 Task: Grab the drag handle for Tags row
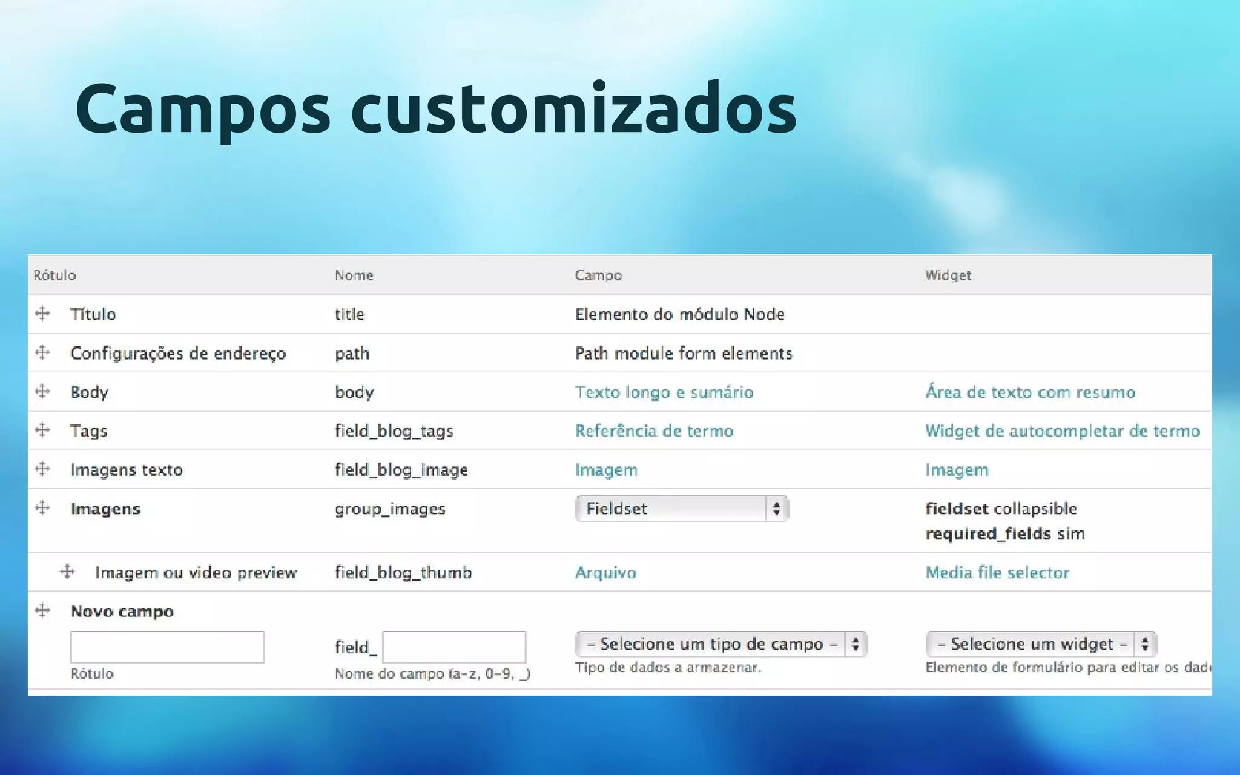click(42, 430)
